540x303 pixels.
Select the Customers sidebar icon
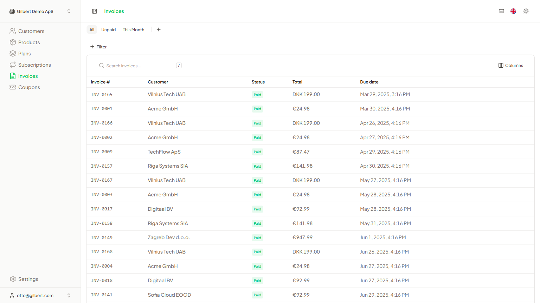[x=13, y=31]
